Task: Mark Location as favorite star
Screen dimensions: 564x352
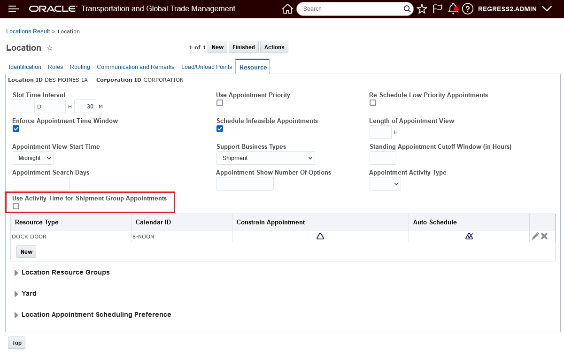Action: [50, 48]
